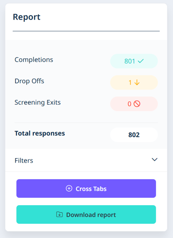Viewport: 173px width, 238px height.
Task: Click the plus circle icon in Cross Tabs
Action: click(x=69, y=188)
